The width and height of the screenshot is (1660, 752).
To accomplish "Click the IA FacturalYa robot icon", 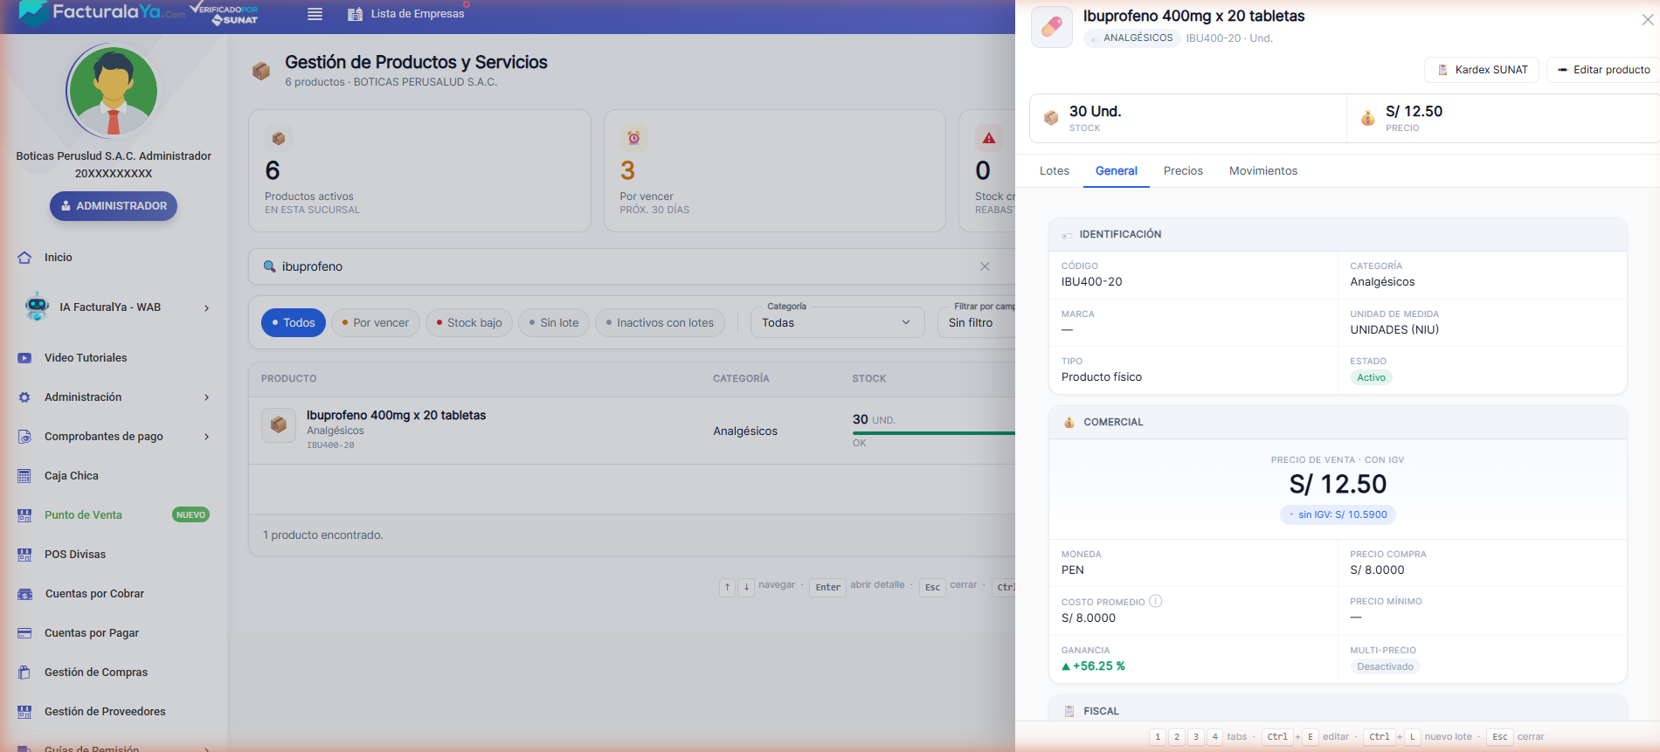I will 37,307.
